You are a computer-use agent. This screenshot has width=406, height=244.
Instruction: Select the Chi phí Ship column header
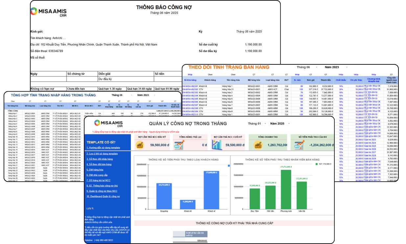(x=356, y=80)
